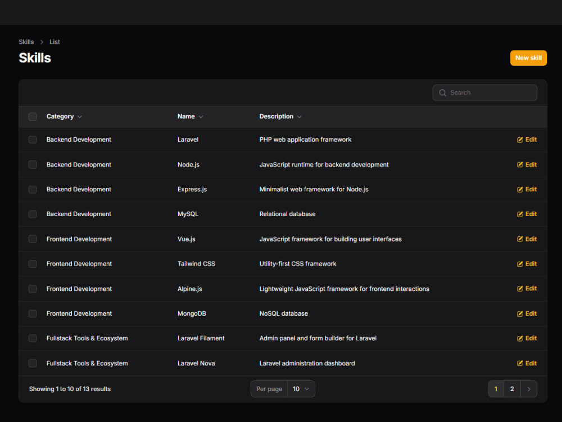The width and height of the screenshot is (562, 422).
Task: Check the MongoDB row checkbox
Action: coord(33,313)
